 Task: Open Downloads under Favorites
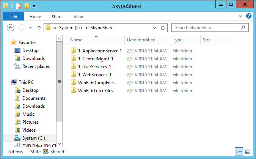click(x=33, y=58)
